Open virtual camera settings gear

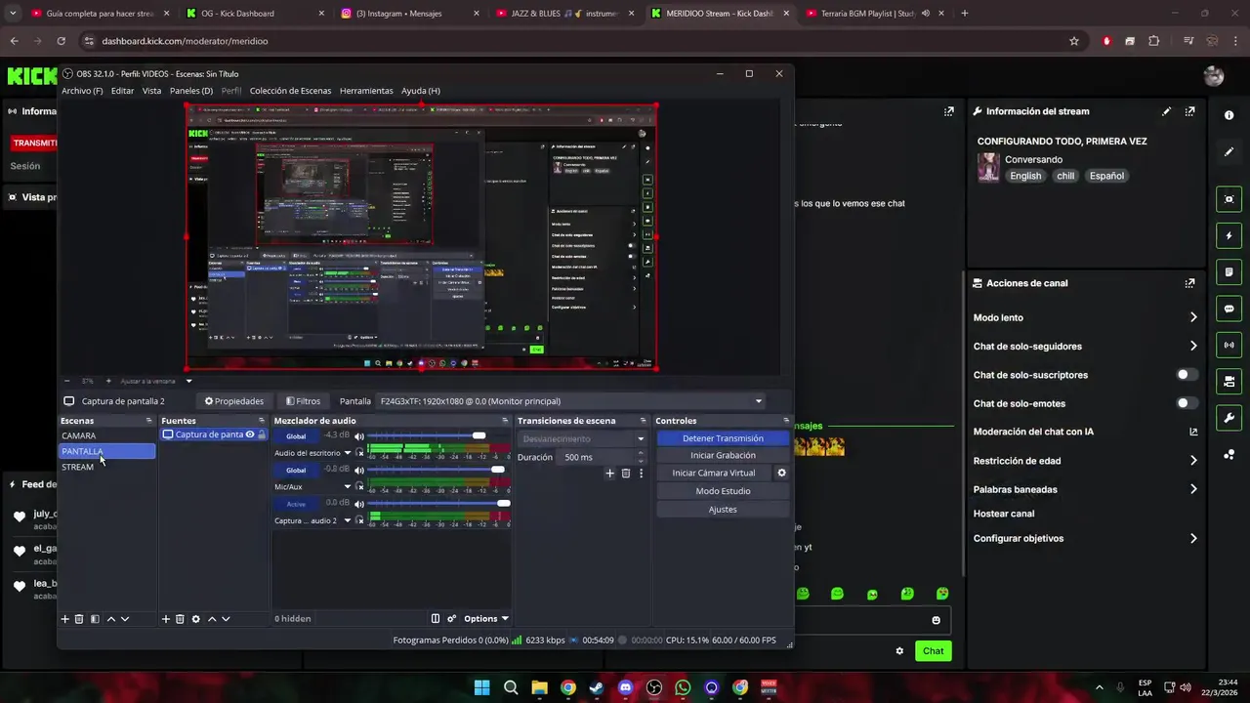(781, 473)
